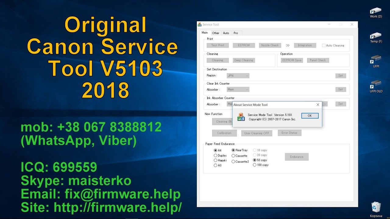The height and width of the screenshot is (219, 390).
Task: Click Set in the Ink Absorber Counter row
Action: coord(341,104)
